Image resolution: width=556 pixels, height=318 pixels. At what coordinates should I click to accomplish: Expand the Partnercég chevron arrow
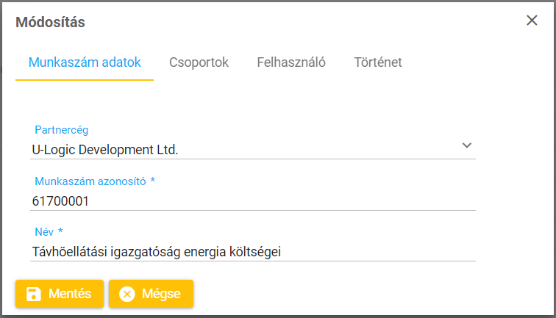pos(466,145)
